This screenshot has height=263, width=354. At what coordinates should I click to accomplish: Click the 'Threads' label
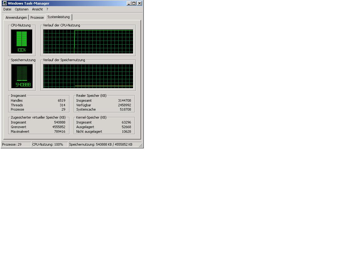click(x=17, y=105)
